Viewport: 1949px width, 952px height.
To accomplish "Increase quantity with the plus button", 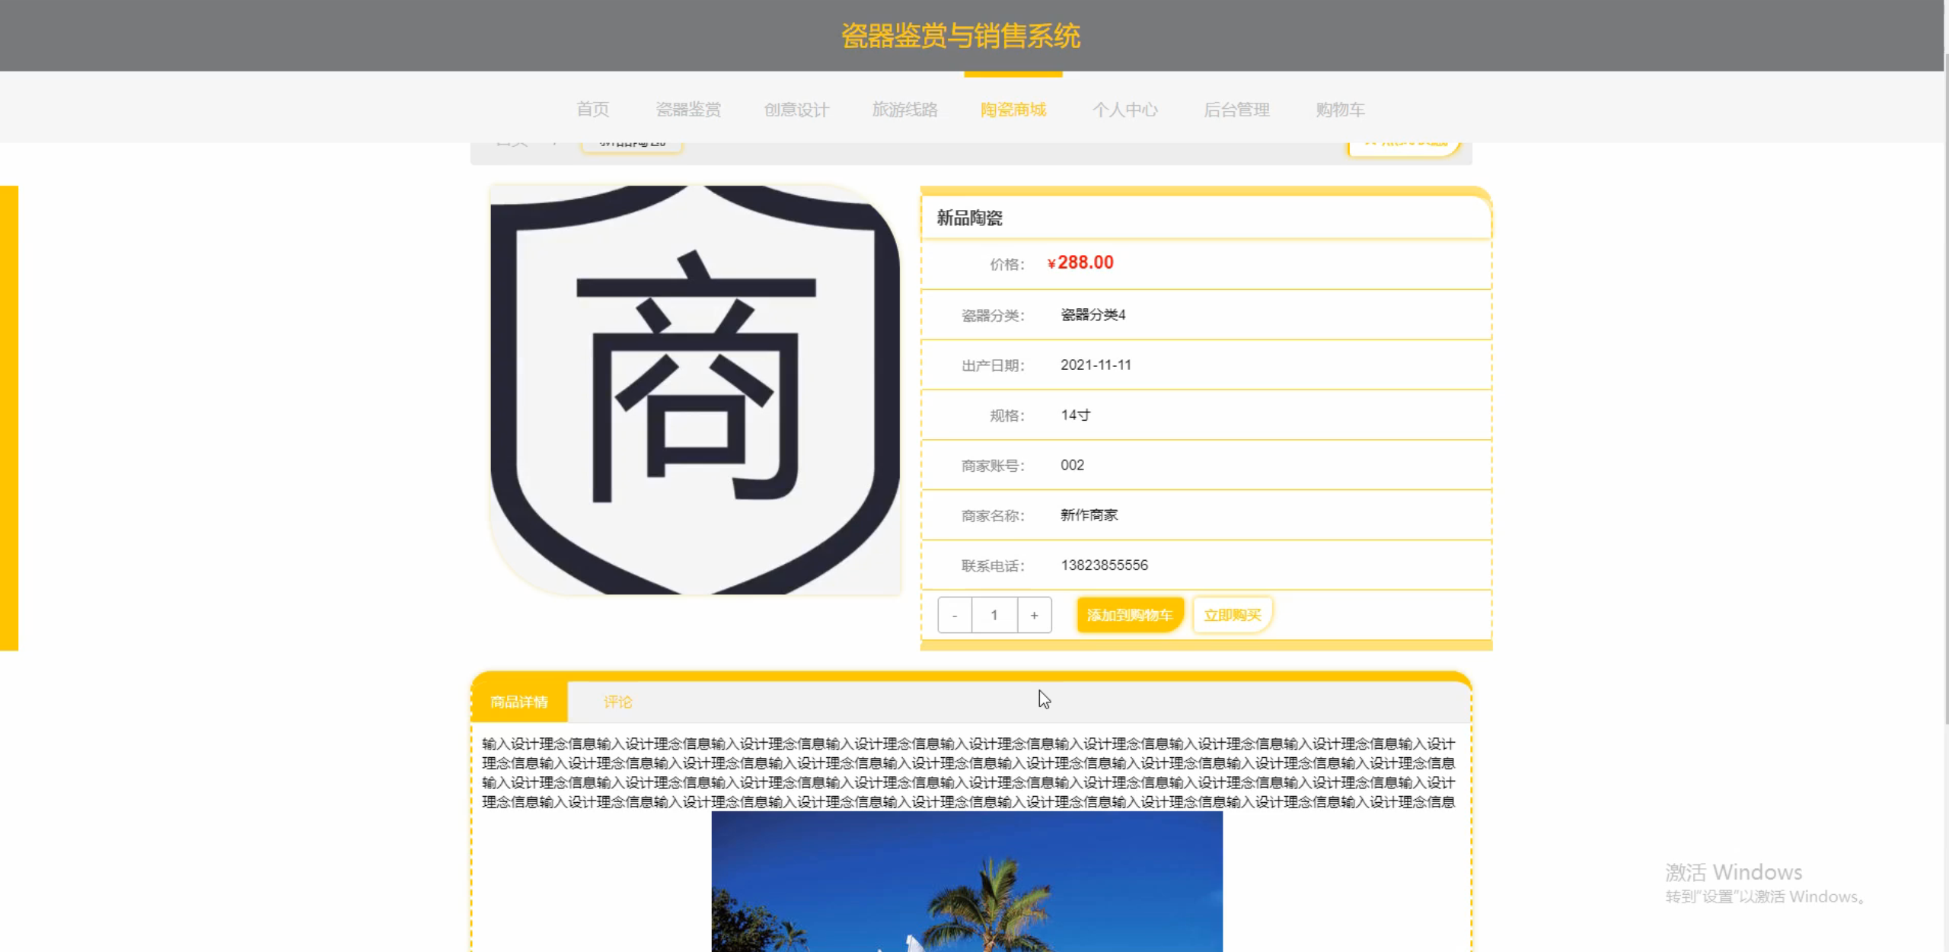I will pyautogui.click(x=1034, y=615).
